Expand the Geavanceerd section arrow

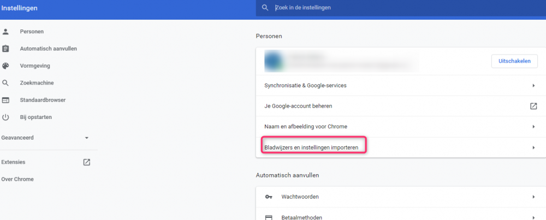pyautogui.click(x=86, y=138)
